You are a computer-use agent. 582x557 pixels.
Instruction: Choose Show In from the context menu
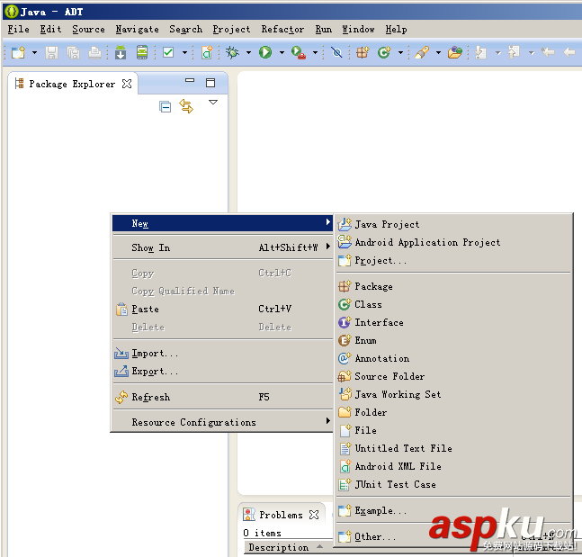tap(222, 247)
